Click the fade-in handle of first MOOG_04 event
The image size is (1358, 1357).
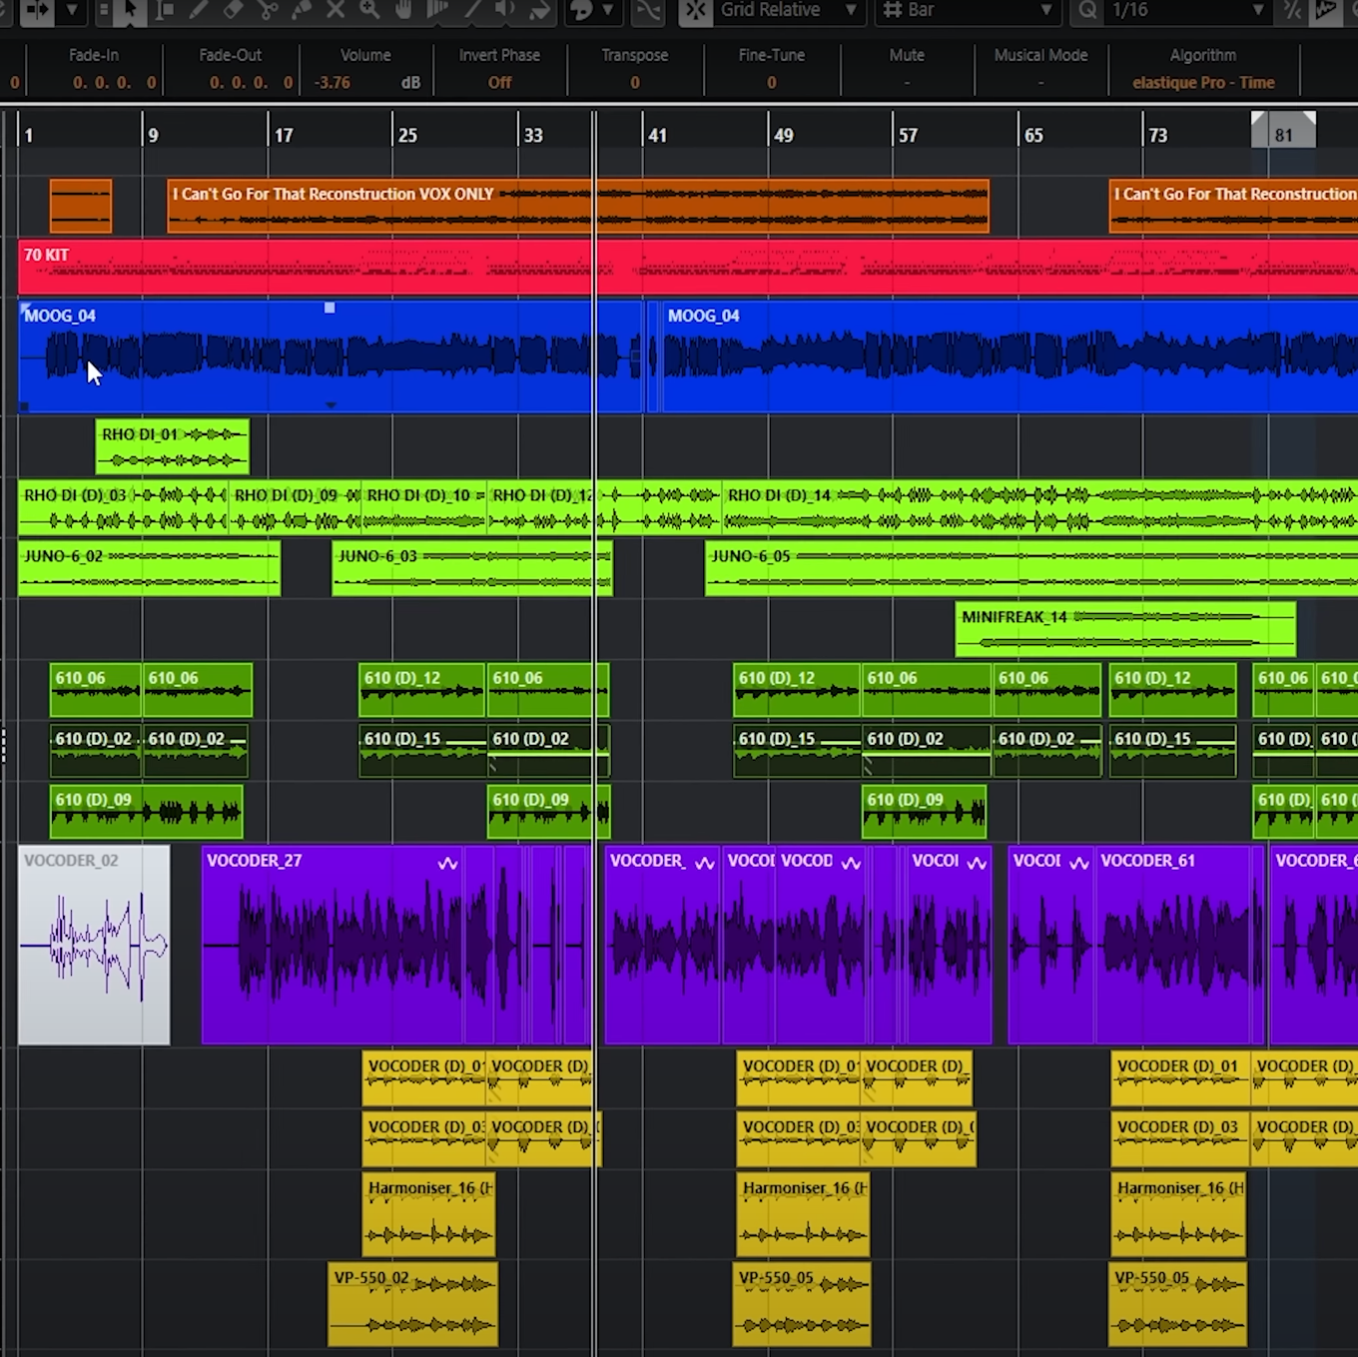click(x=25, y=308)
